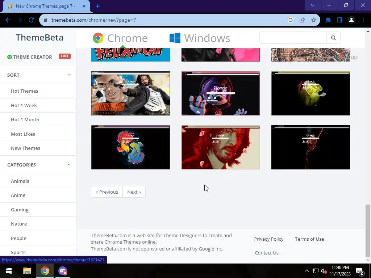Open the pink and black theme thumbnail
Screen dimensions: 371x278
(221, 55)
